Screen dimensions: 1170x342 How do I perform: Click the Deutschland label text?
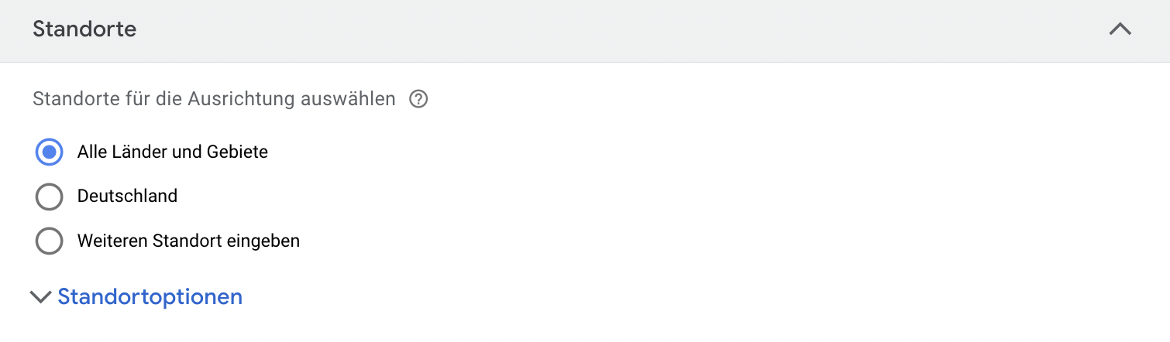[127, 197]
